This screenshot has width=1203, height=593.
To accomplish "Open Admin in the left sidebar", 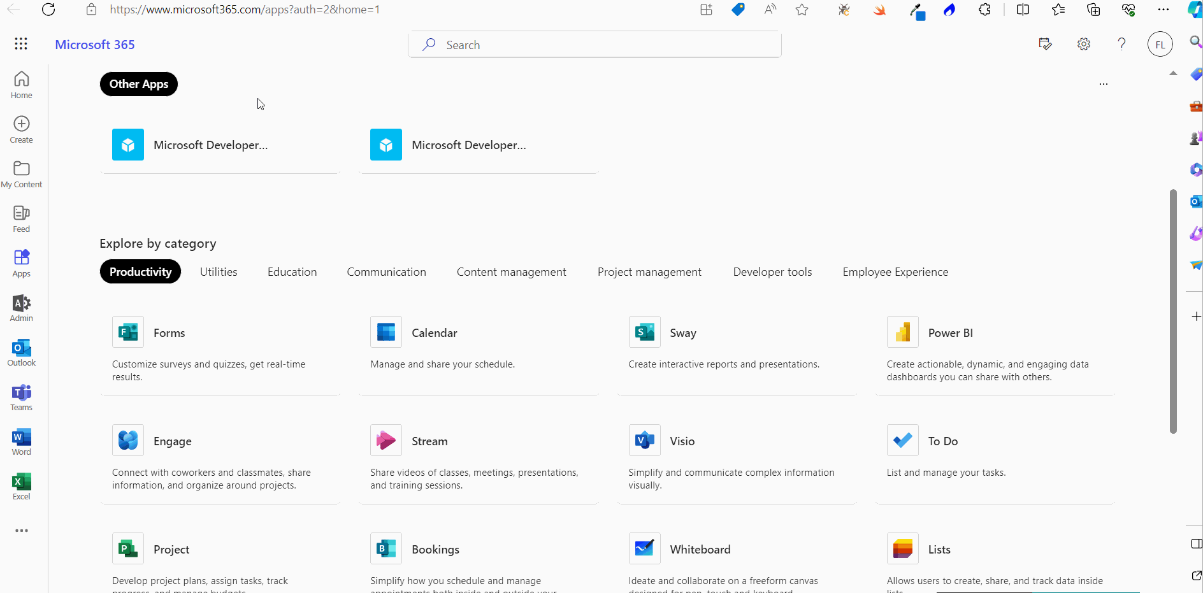I will 21,308.
